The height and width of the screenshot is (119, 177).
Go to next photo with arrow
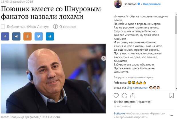(104, 58)
